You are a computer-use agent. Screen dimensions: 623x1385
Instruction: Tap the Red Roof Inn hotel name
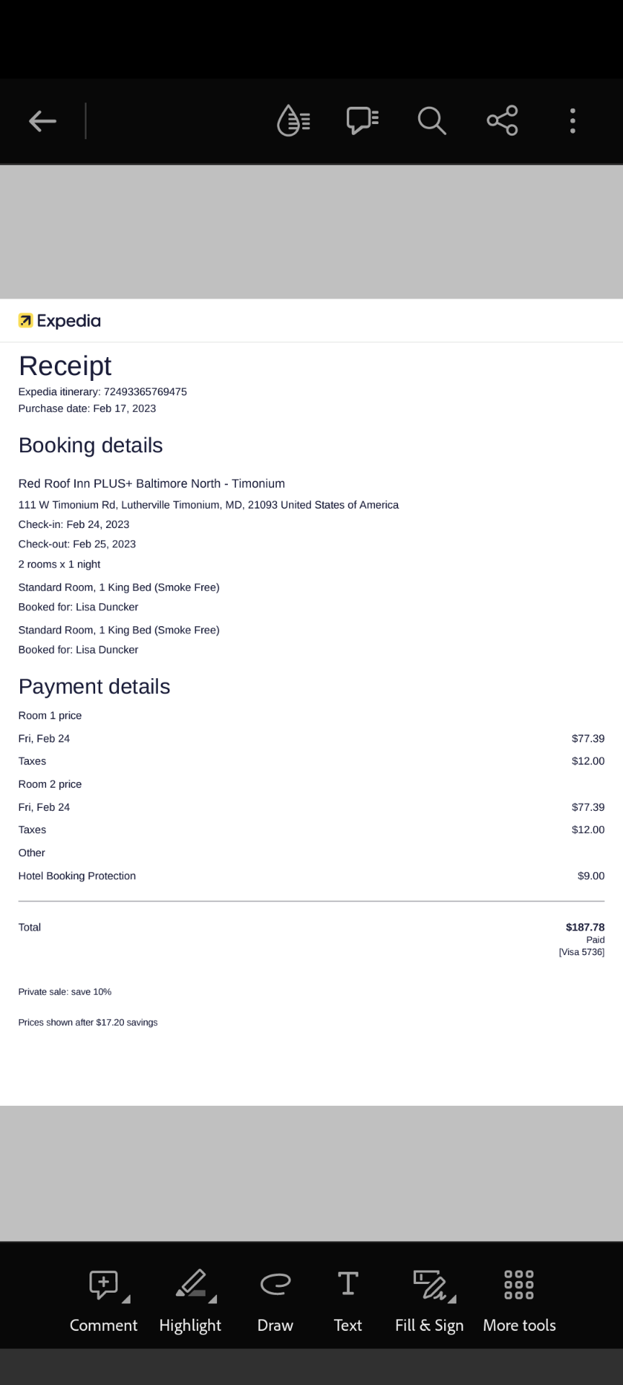pyautogui.click(x=151, y=483)
